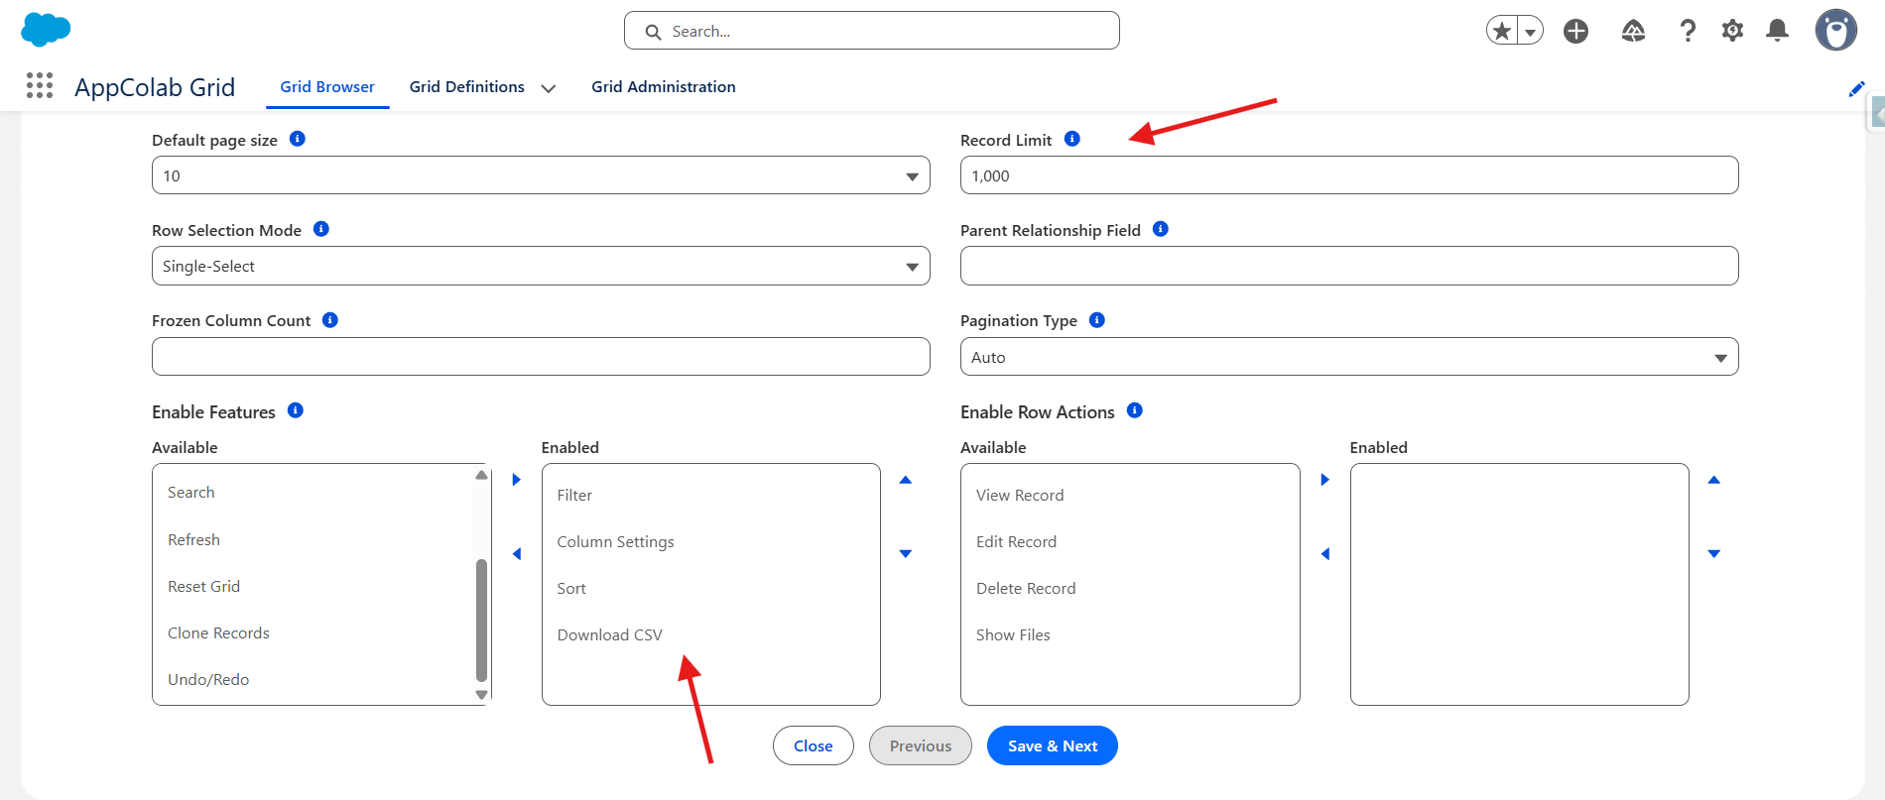This screenshot has width=1885, height=800.
Task: Switch to the Grid Definitions tab
Action: (x=466, y=87)
